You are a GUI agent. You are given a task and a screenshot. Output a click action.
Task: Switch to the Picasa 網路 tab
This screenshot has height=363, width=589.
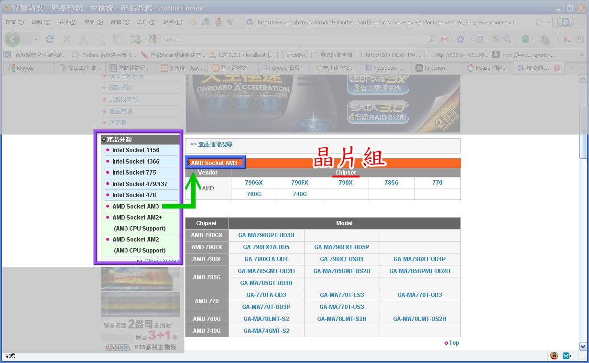tap(487, 68)
